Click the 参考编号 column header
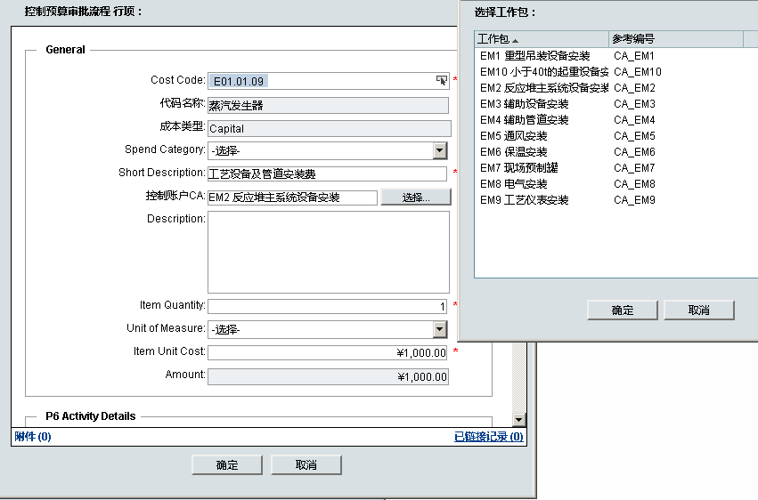The height and width of the screenshot is (500, 758). click(x=676, y=39)
